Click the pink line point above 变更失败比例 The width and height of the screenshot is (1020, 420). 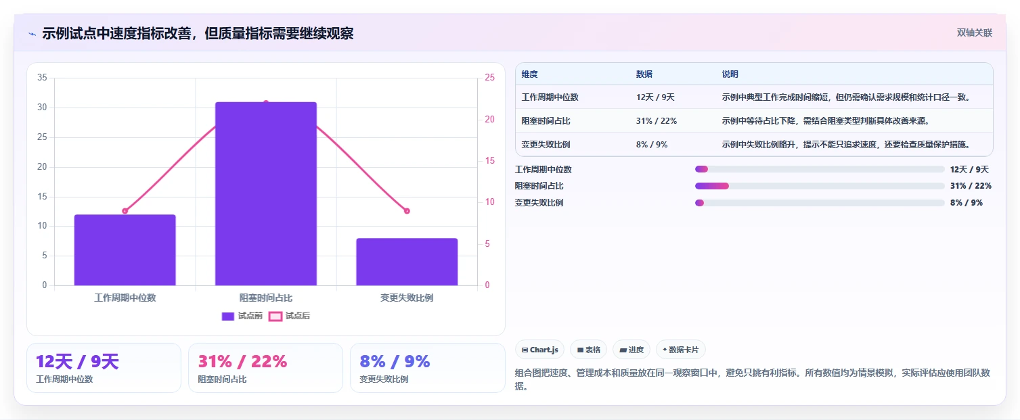point(407,211)
